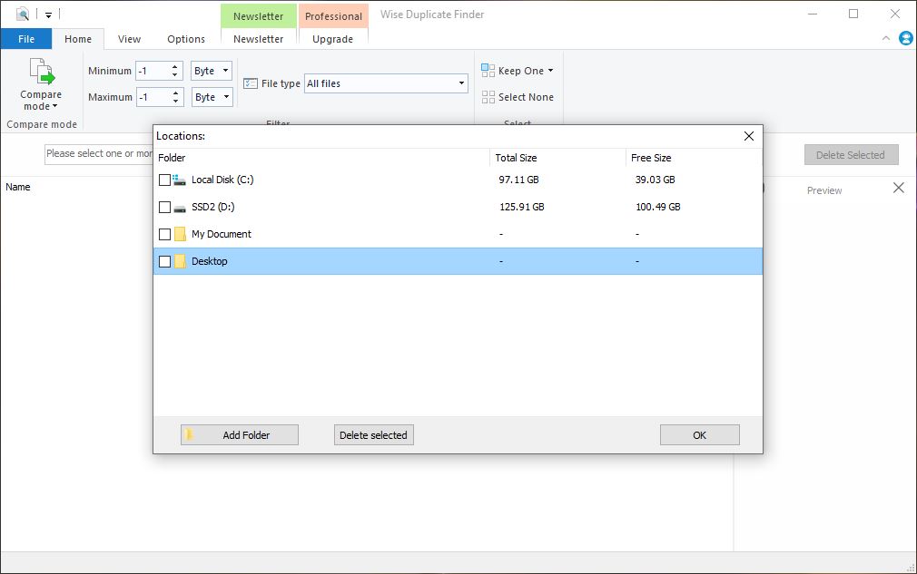Viewport: 917px width, 574px height.
Task: Click the Select None button
Action: point(518,97)
